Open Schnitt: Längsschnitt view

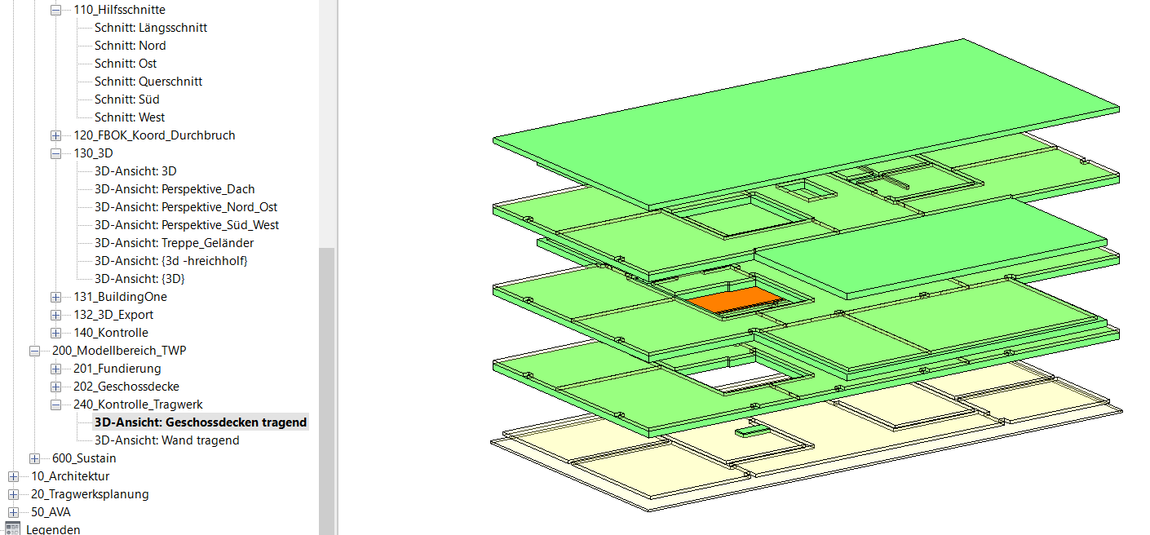150,28
